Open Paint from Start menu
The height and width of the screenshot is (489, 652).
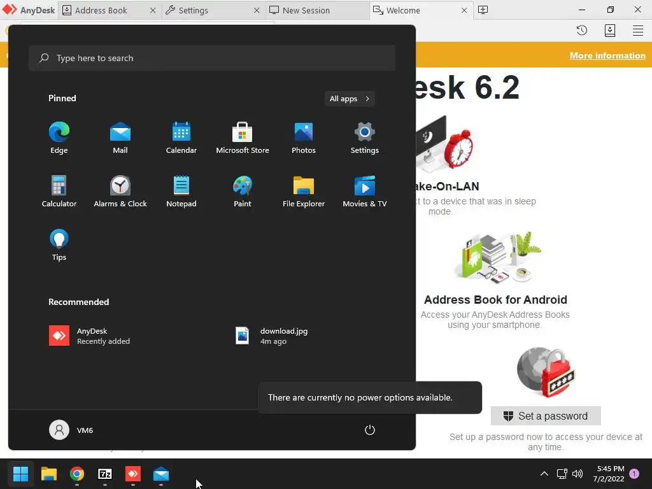point(243,191)
